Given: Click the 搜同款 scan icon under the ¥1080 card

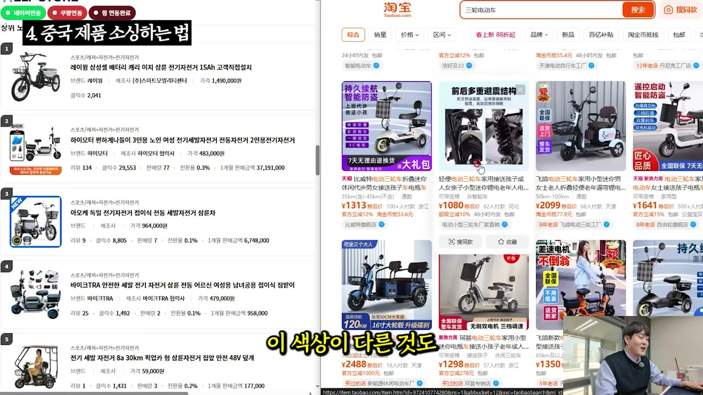Looking at the screenshot, I should (x=451, y=242).
